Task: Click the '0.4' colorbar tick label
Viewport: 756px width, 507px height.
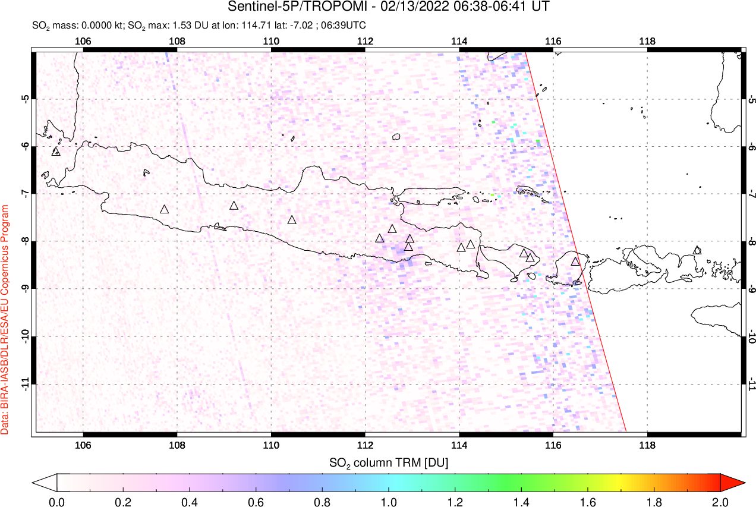Action: tap(190, 502)
